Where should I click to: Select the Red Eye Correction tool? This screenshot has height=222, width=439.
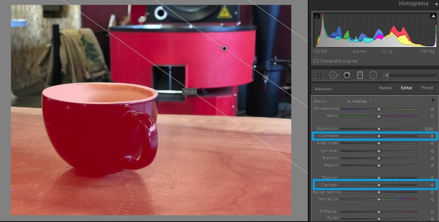347,75
